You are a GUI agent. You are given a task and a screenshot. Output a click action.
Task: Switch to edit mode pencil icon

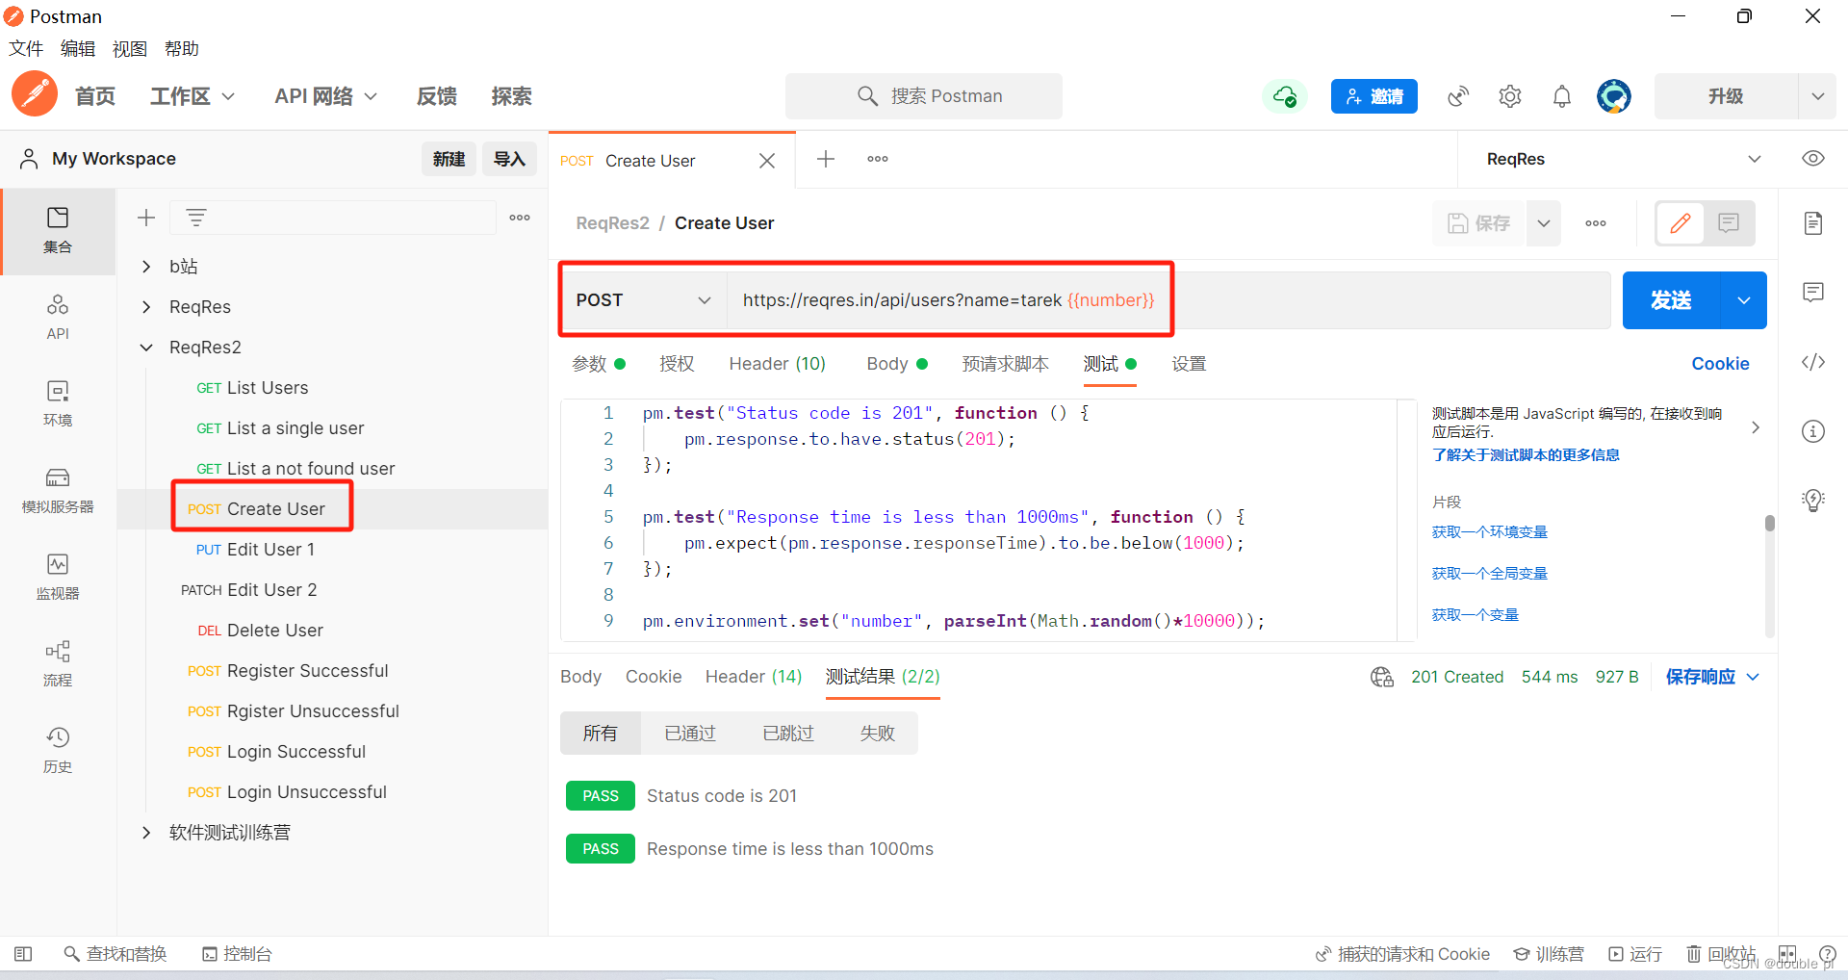click(1681, 223)
